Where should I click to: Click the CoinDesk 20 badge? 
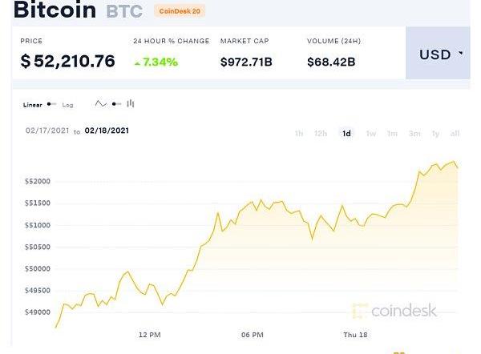[x=180, y=11]
